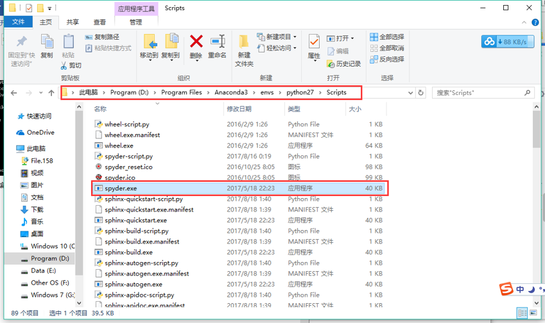Switch to details view icon in status bar
The image size is (545, 323).
point(523,313)
